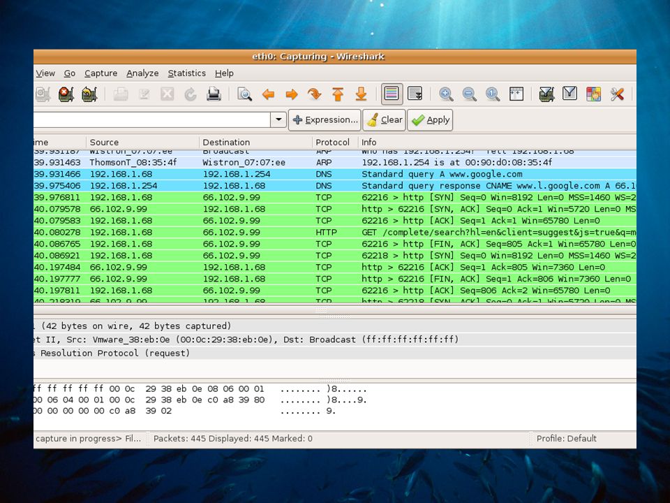
Task: Click the greyed-out Open capture file icon
Action: tap(121, 94)
